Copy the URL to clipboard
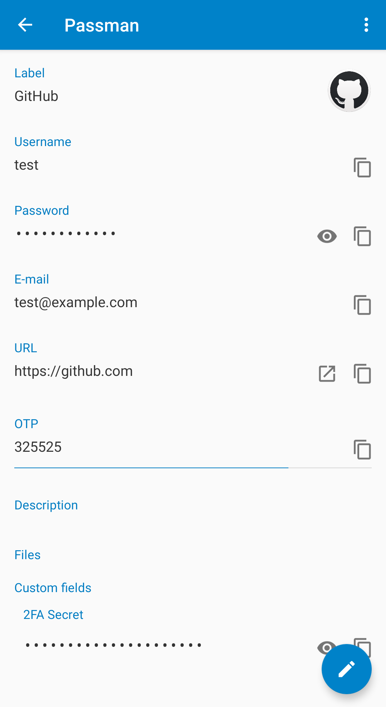Image resolution: width=386 pixels, height=707 pixels. pos(362,374)
